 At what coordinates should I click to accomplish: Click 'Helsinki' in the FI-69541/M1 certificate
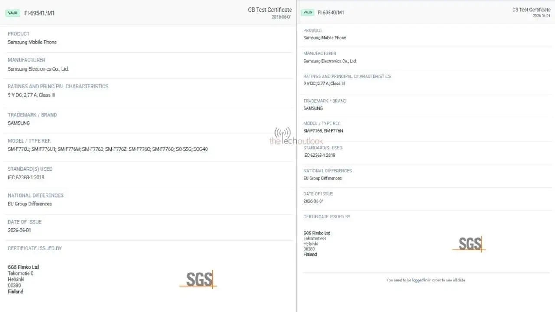tap(16, 279)
